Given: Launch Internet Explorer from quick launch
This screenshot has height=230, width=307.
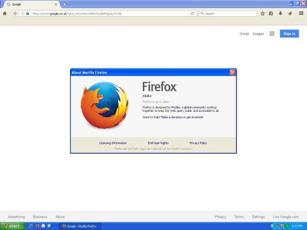Looking at the screenshot, I should [x=31, y=226].
